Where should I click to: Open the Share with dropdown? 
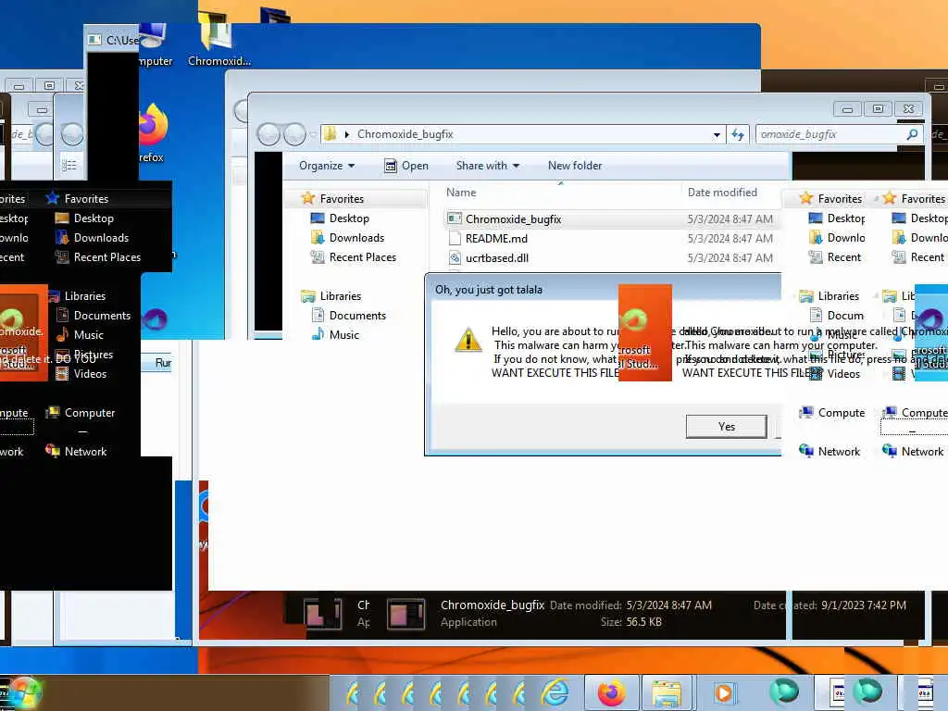click(x=487, y=166)
